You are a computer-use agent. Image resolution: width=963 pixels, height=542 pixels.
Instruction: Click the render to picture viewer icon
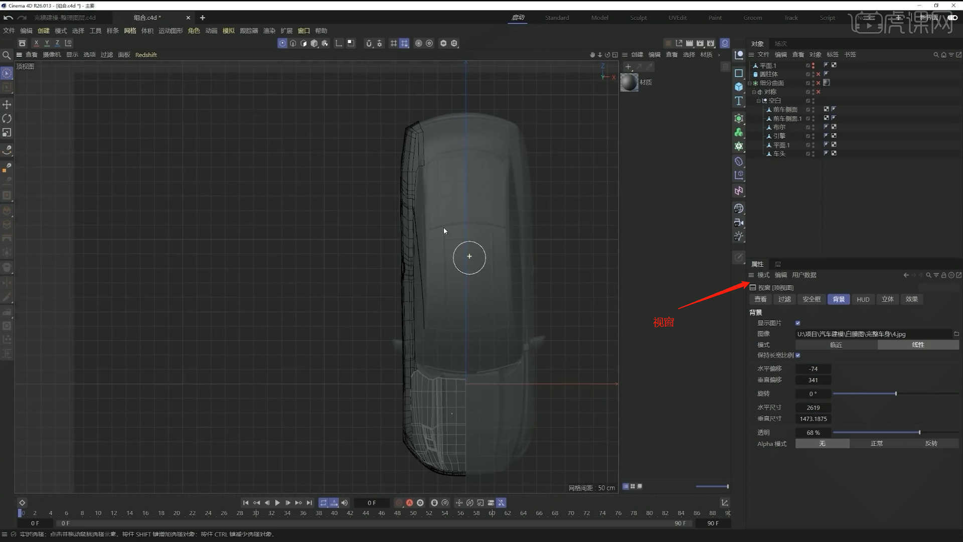click(x=700, y=43)
